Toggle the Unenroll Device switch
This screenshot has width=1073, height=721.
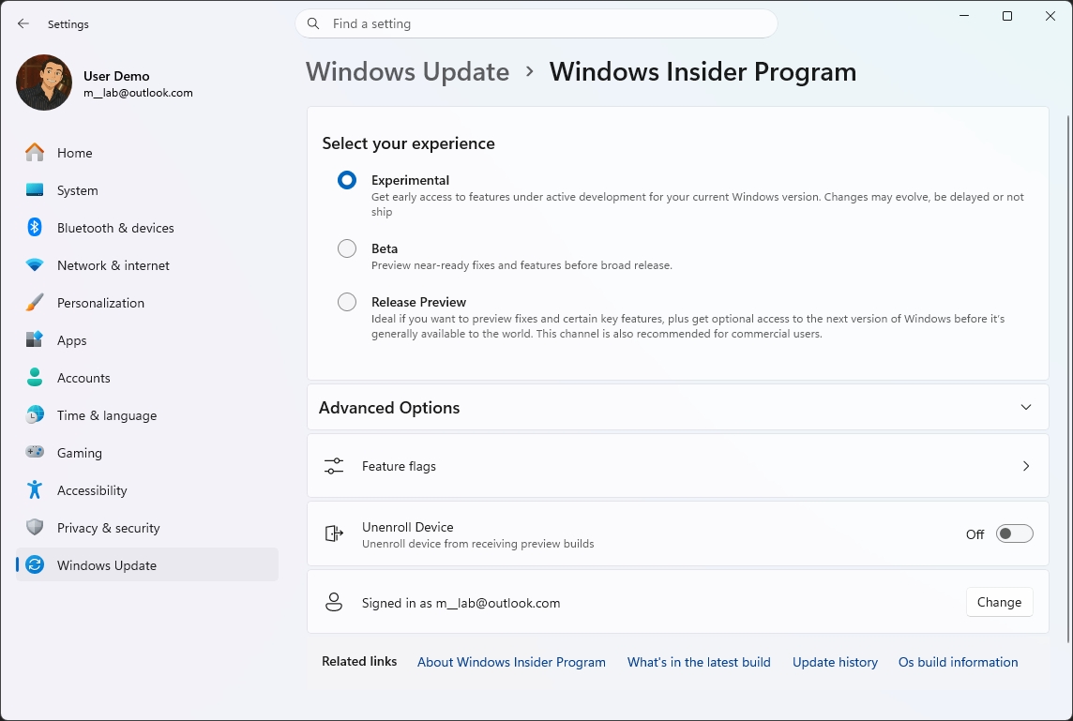(1014, 533)
